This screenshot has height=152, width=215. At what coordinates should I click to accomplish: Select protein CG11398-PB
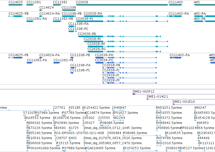[80, 55]
